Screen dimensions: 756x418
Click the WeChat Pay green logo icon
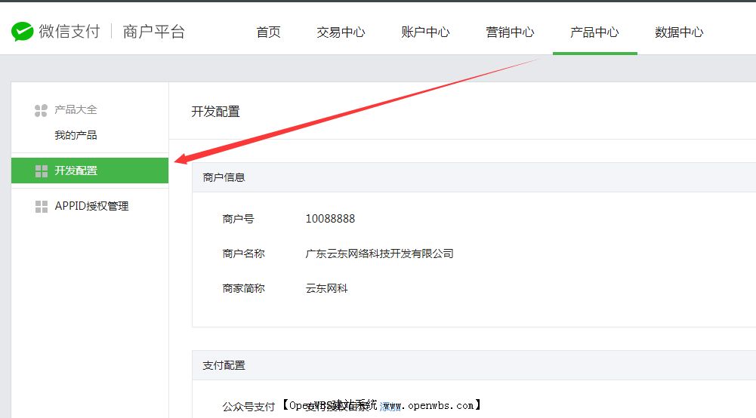coord(23,32)
